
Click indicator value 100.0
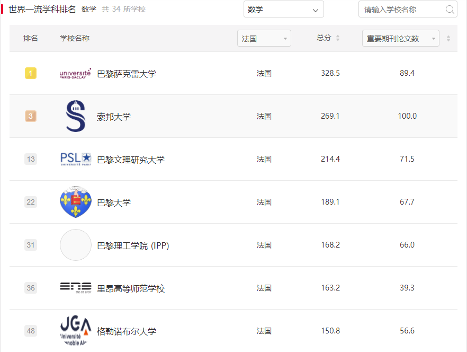(x=407, y=116)
